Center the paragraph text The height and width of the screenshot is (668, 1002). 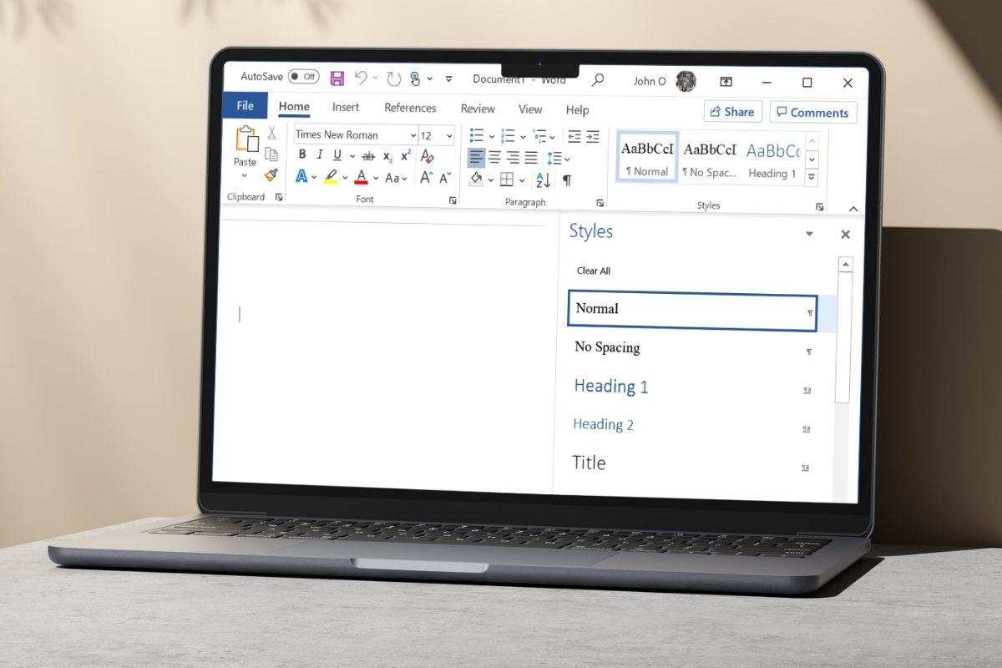tap(494, 158)
